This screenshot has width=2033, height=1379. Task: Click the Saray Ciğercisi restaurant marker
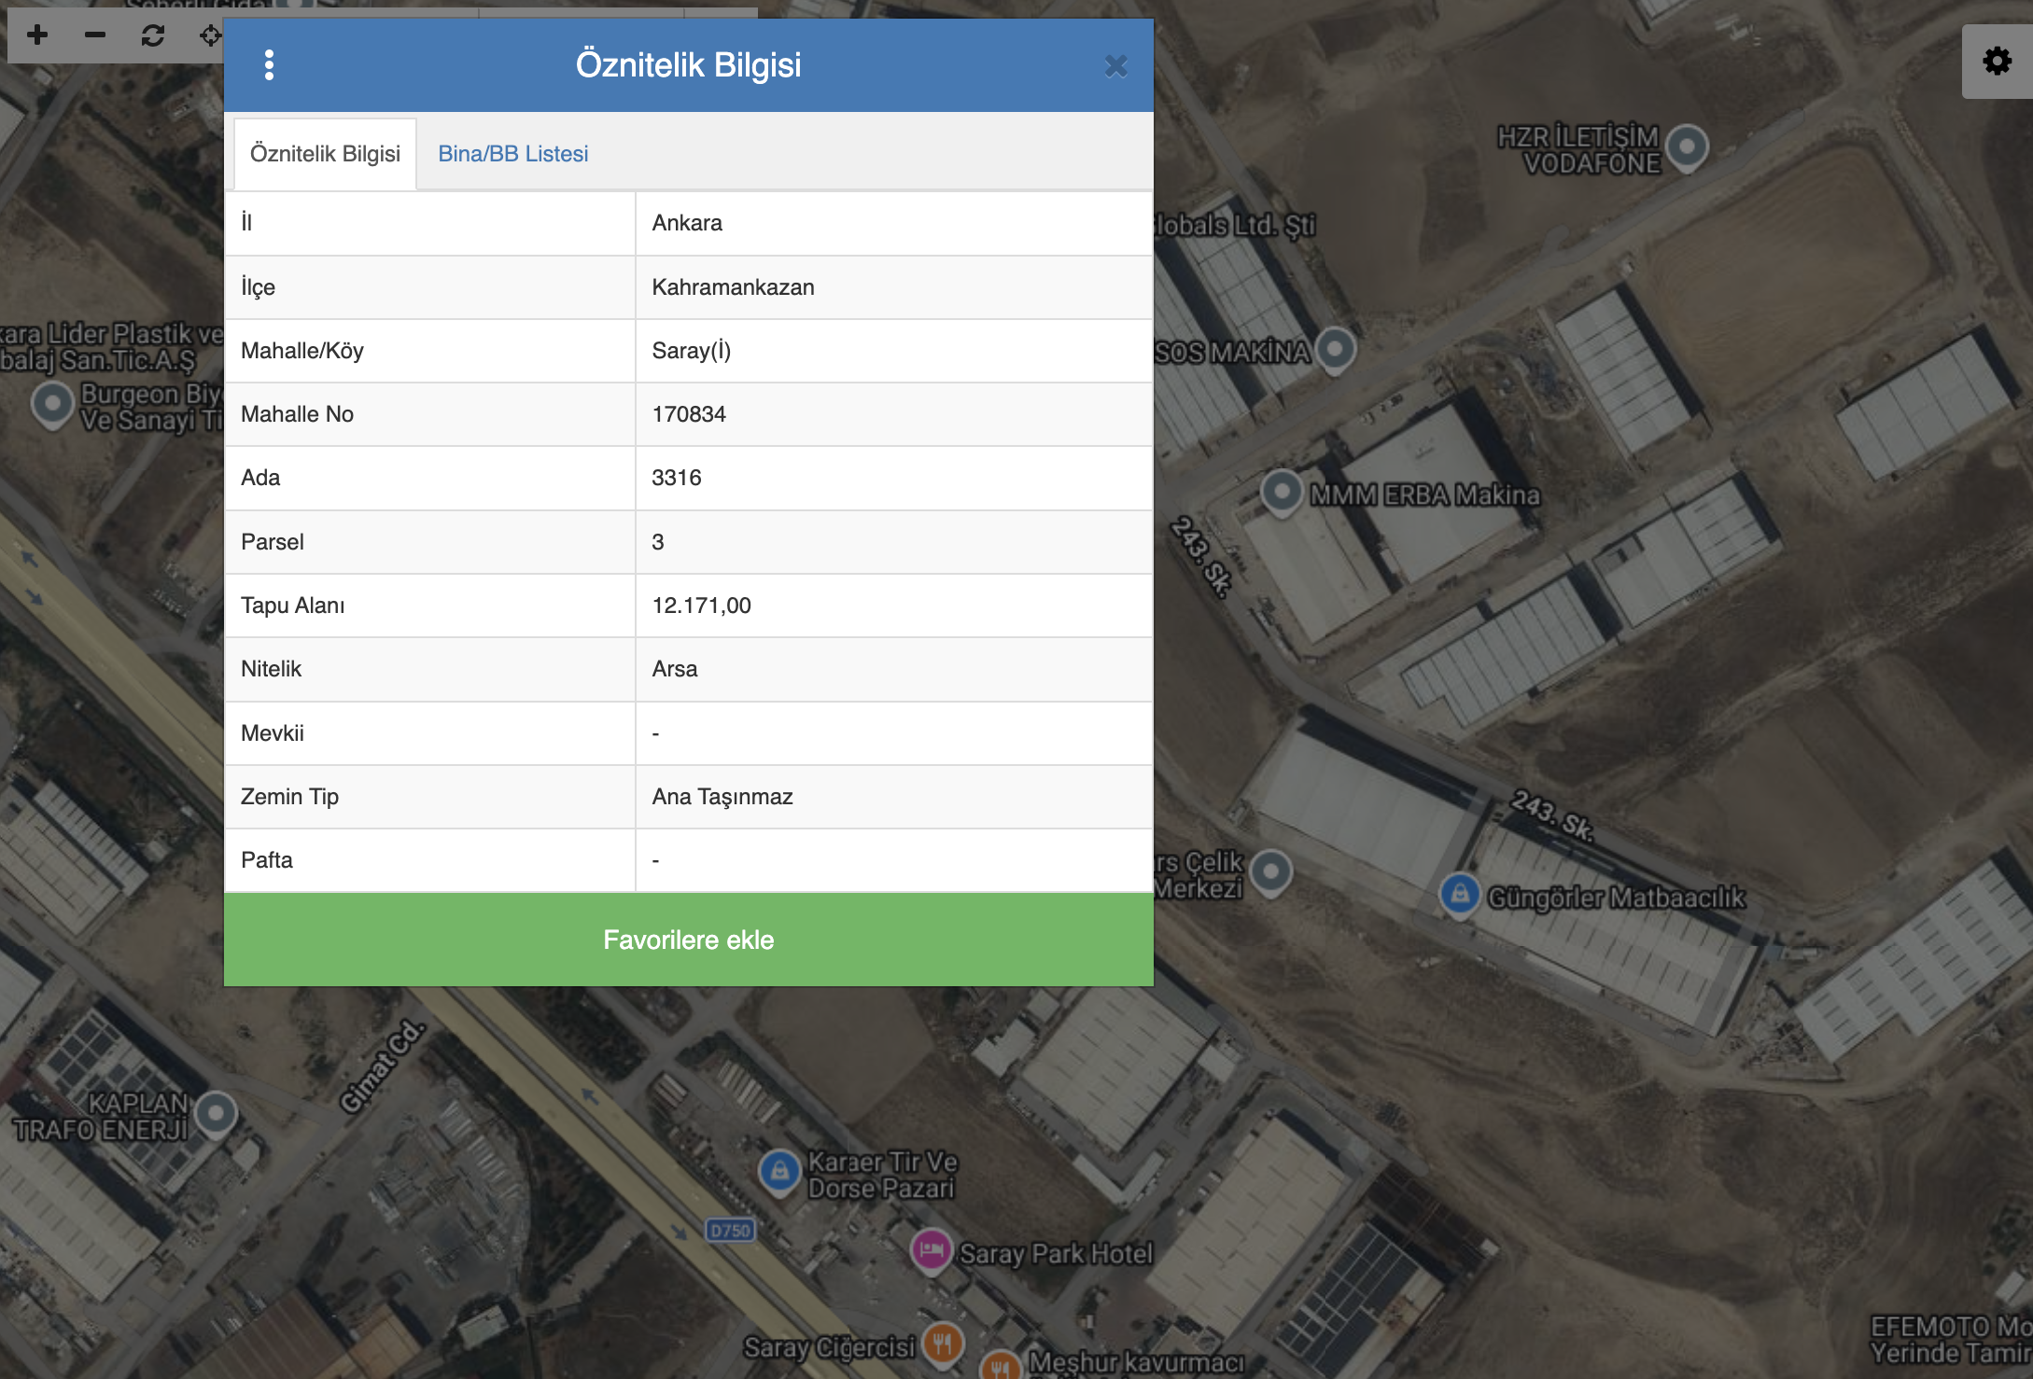click(x=943, y=1343)
